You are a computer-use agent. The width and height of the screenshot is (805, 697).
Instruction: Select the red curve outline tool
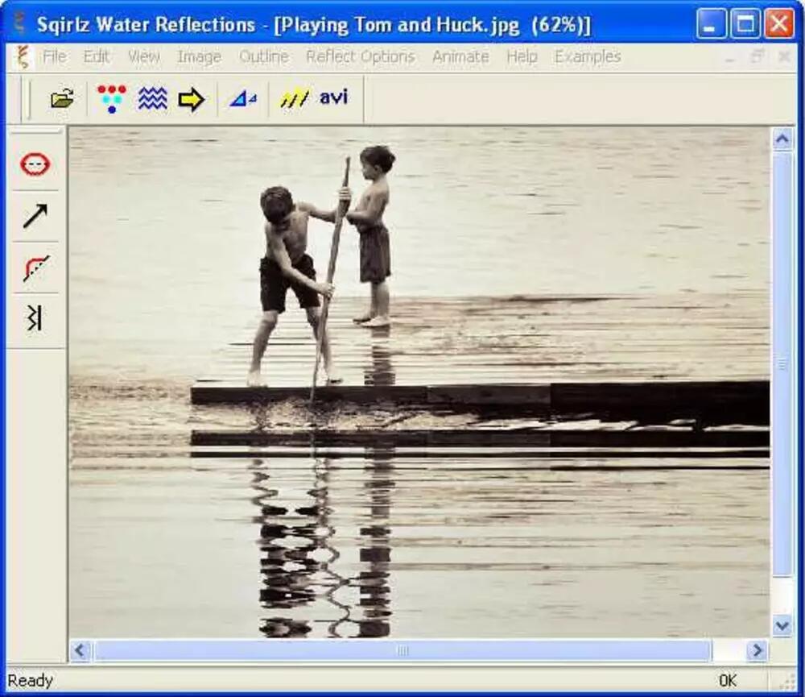(35, 268)
